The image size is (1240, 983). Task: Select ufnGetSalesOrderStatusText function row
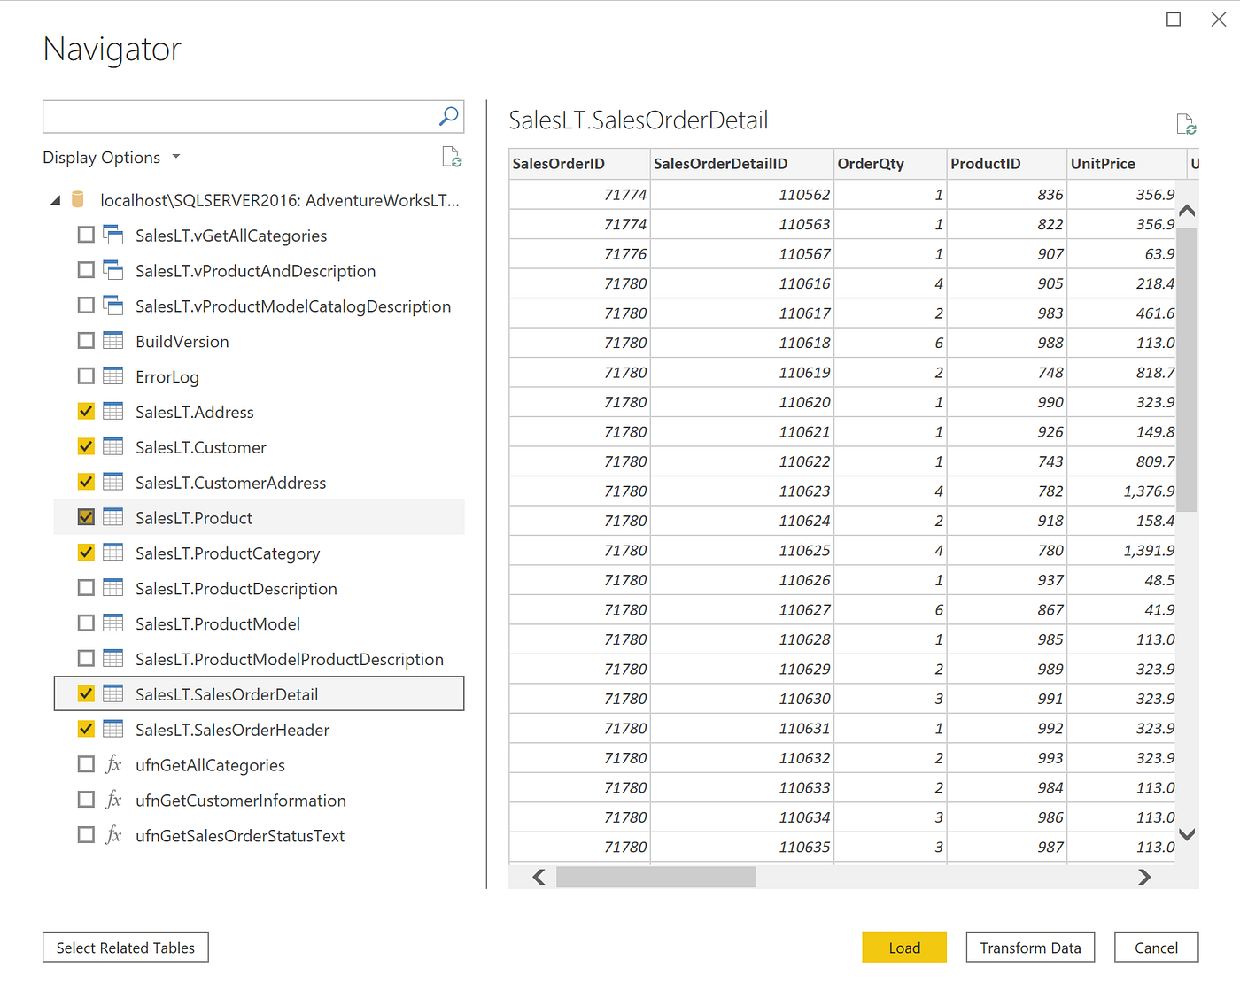pos(259,835)
